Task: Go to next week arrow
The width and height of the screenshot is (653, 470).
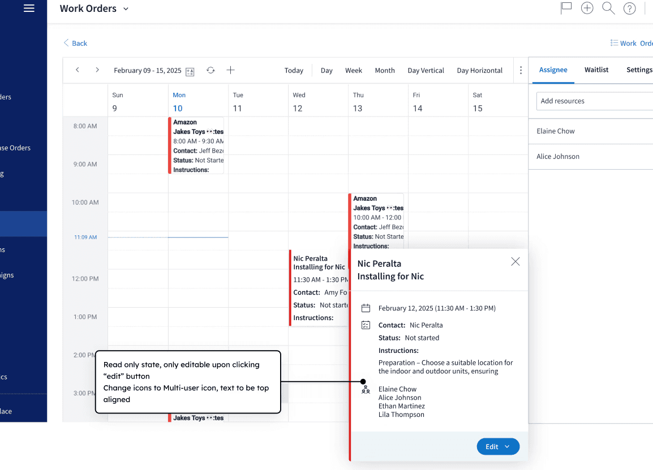Action: click(x=97, y=70)
